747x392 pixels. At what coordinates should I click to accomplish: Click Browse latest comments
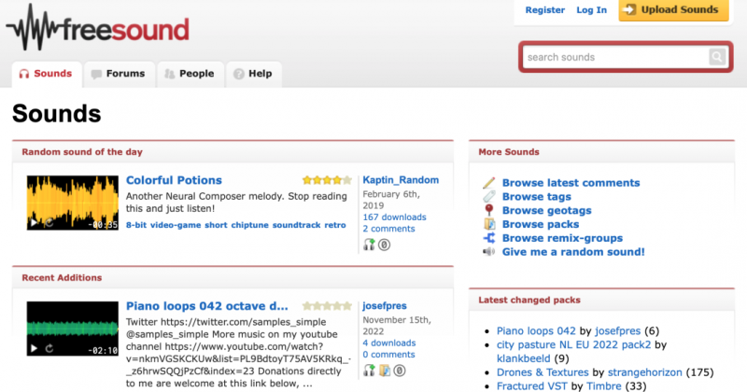(571, 183)
